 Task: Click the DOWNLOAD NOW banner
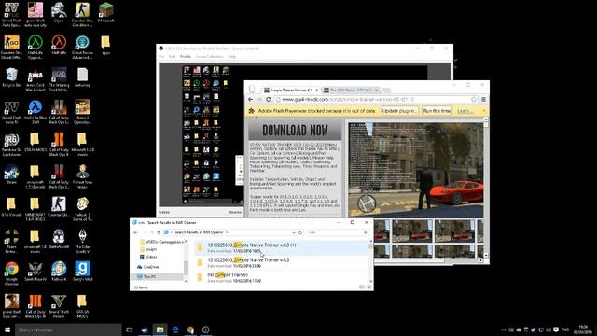295,131
